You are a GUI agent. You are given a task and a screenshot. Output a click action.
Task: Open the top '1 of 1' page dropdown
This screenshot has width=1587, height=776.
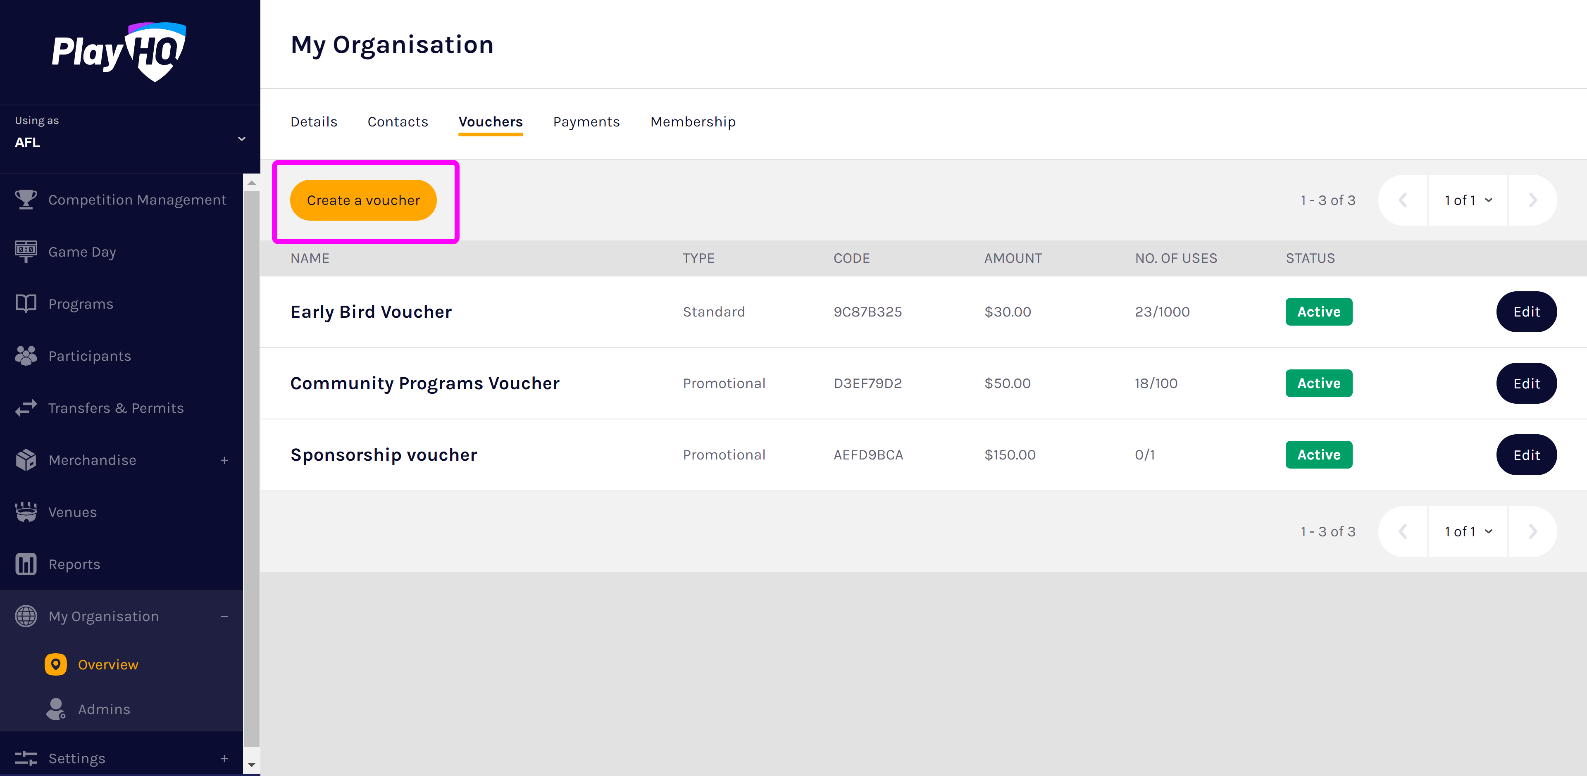click(x=1468, y=200)
